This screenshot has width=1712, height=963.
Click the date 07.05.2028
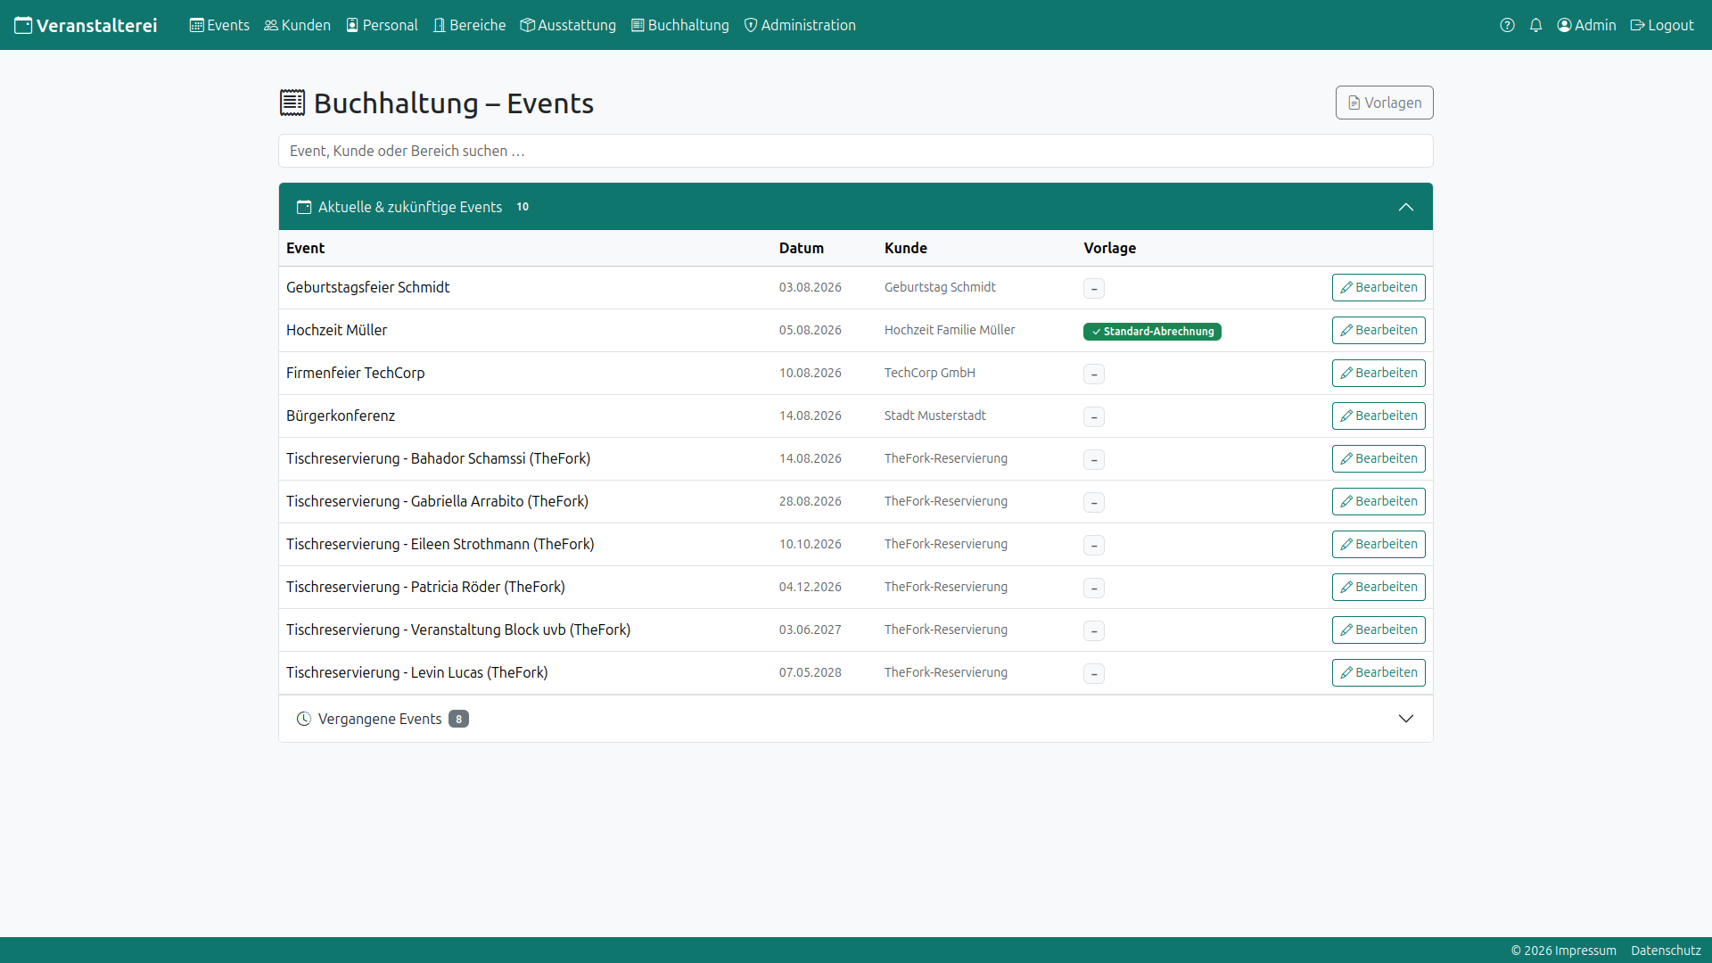tap(811, 672)
